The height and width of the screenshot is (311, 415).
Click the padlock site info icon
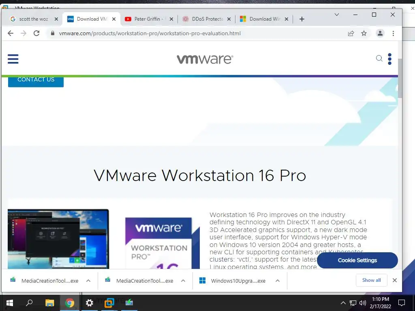click(x=53, y=33)
